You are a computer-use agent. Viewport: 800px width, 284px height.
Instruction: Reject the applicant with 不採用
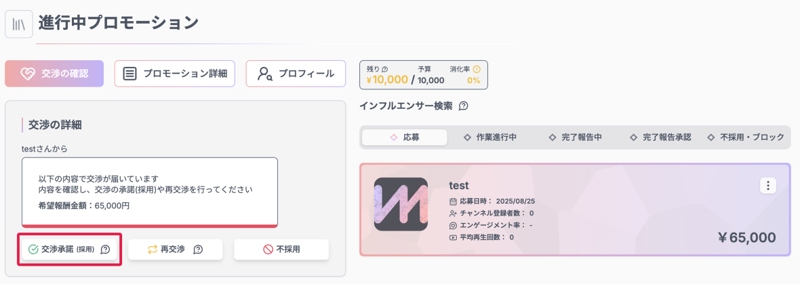pyautogui.click(x=281, y=250)
